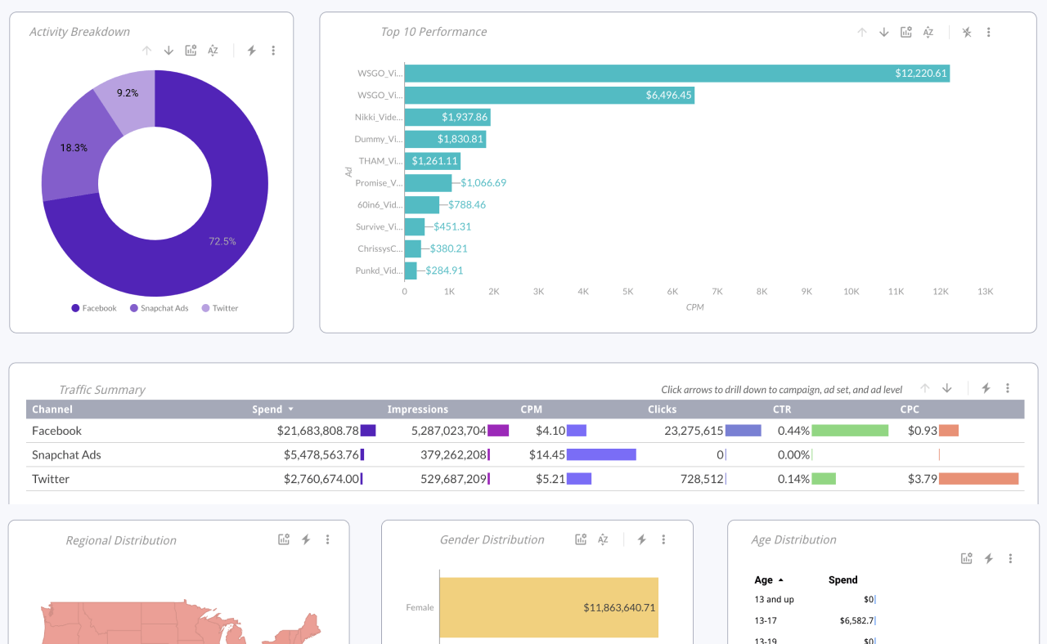This screenshot has height=644, width=1047.
Task: Click the A-Z sort icon in Top 10 Performance
Action: pos(928,33)
